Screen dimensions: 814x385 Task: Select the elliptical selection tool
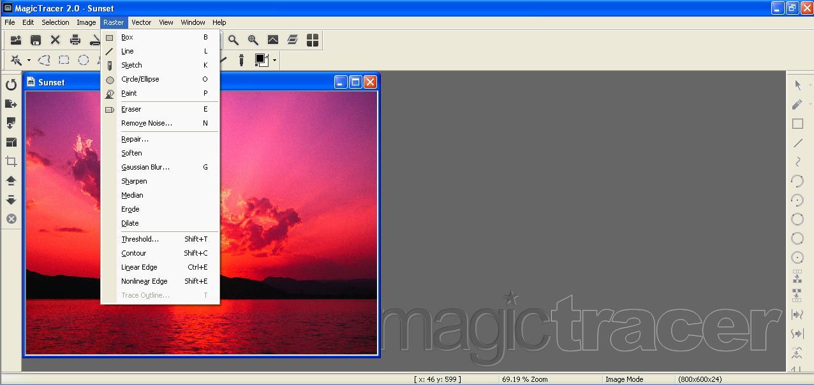click(x=84, y=60)
